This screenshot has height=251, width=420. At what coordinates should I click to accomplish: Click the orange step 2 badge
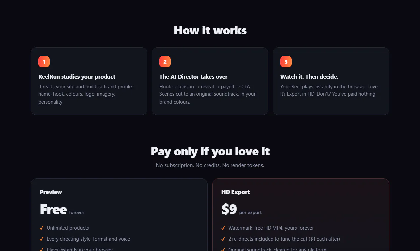coord(165,62)
